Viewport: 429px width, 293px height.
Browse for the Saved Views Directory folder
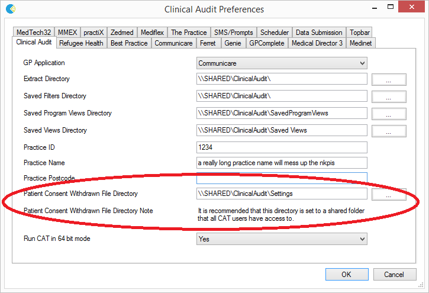pos(389,131)
